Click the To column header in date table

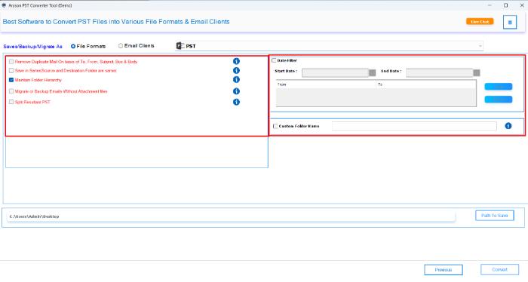(x=425, y=84)
